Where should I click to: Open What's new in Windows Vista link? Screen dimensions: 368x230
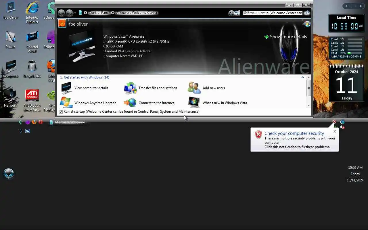225,103
